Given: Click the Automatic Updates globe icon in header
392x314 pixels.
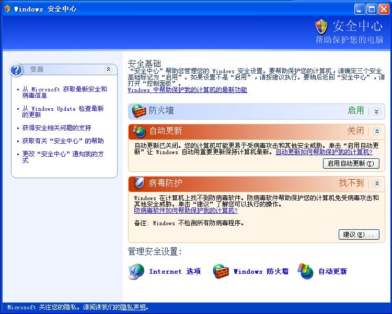Looking at the screenshot, I should click(139, 131).
